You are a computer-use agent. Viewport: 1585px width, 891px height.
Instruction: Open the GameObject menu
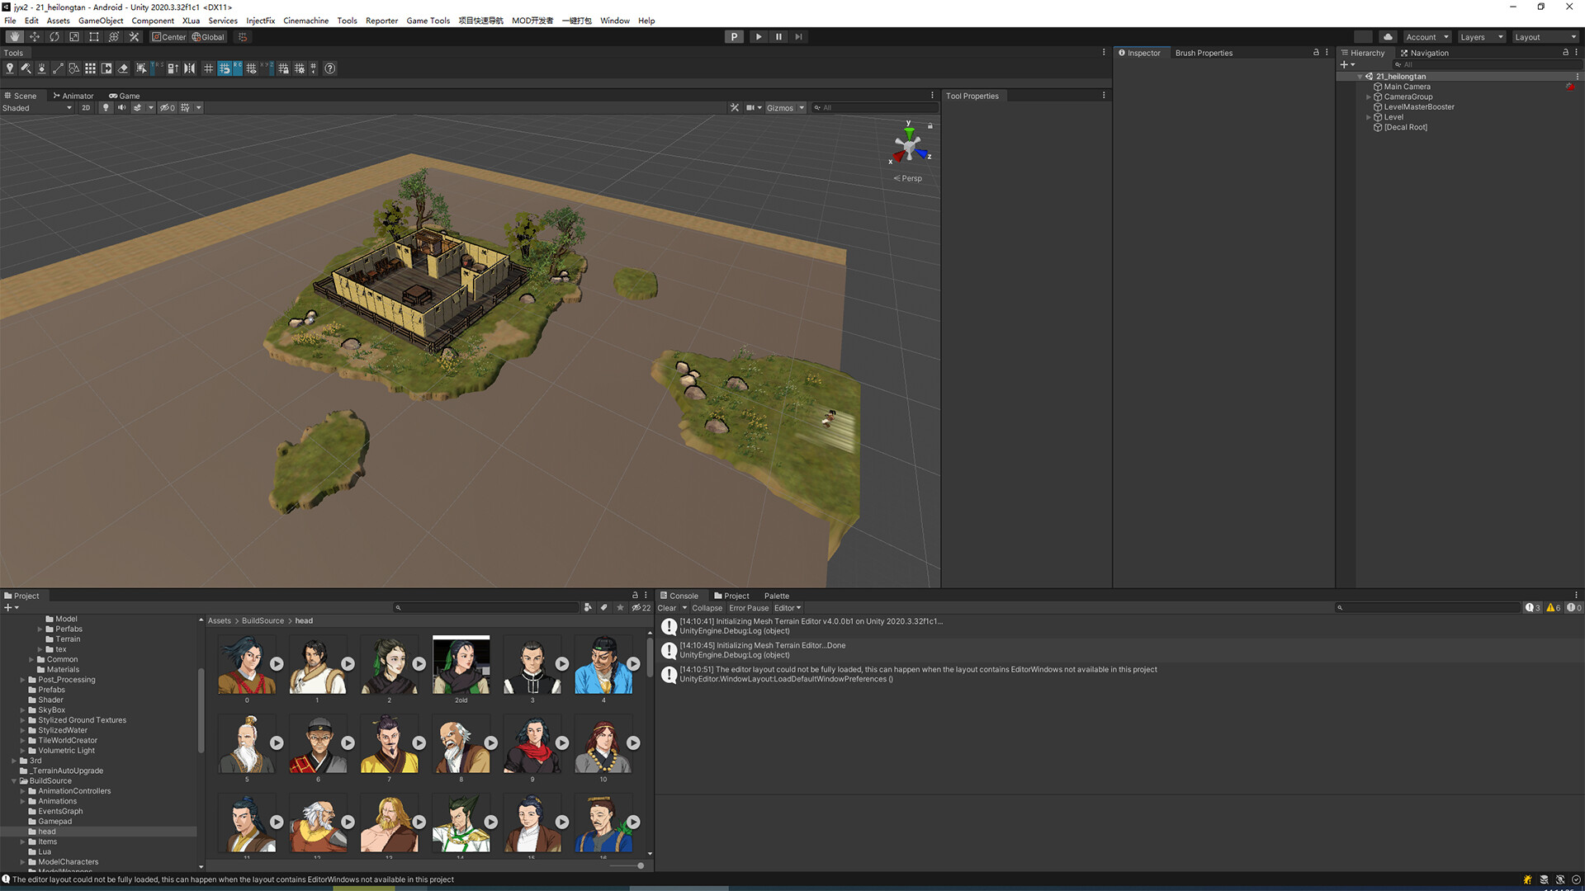[x=100, y=21]
